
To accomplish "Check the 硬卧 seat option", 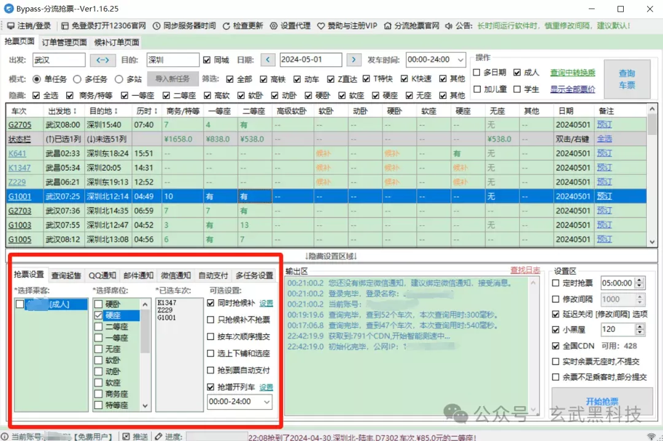I will [x=98, y=304].
